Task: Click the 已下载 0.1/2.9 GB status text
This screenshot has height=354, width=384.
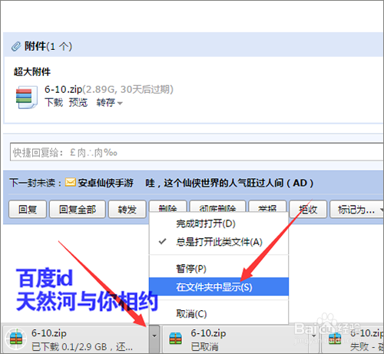Action: pyautogui.click(x=82, y=347)
